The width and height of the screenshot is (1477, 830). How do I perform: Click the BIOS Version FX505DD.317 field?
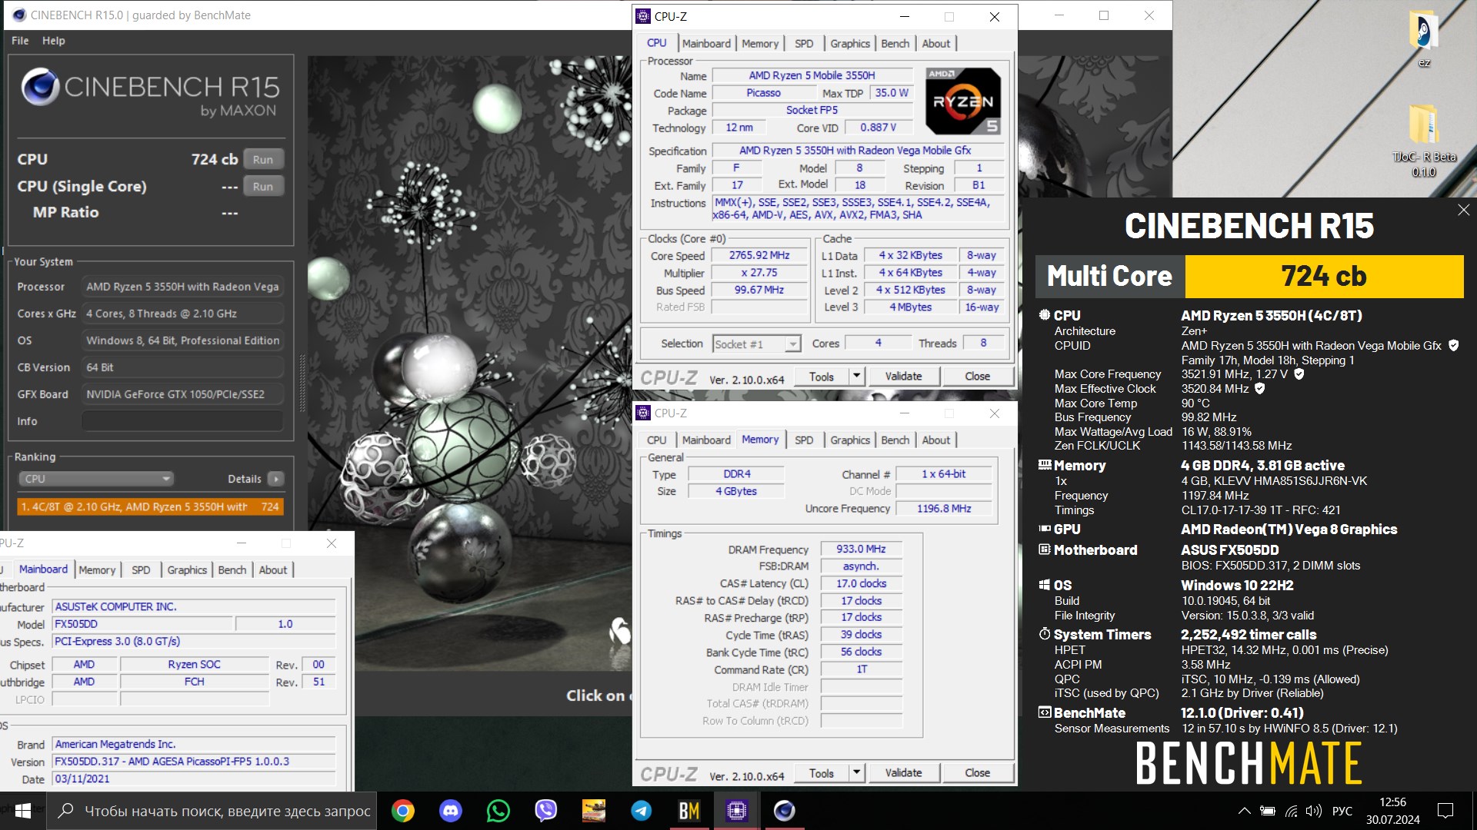[x=194, y=762]
